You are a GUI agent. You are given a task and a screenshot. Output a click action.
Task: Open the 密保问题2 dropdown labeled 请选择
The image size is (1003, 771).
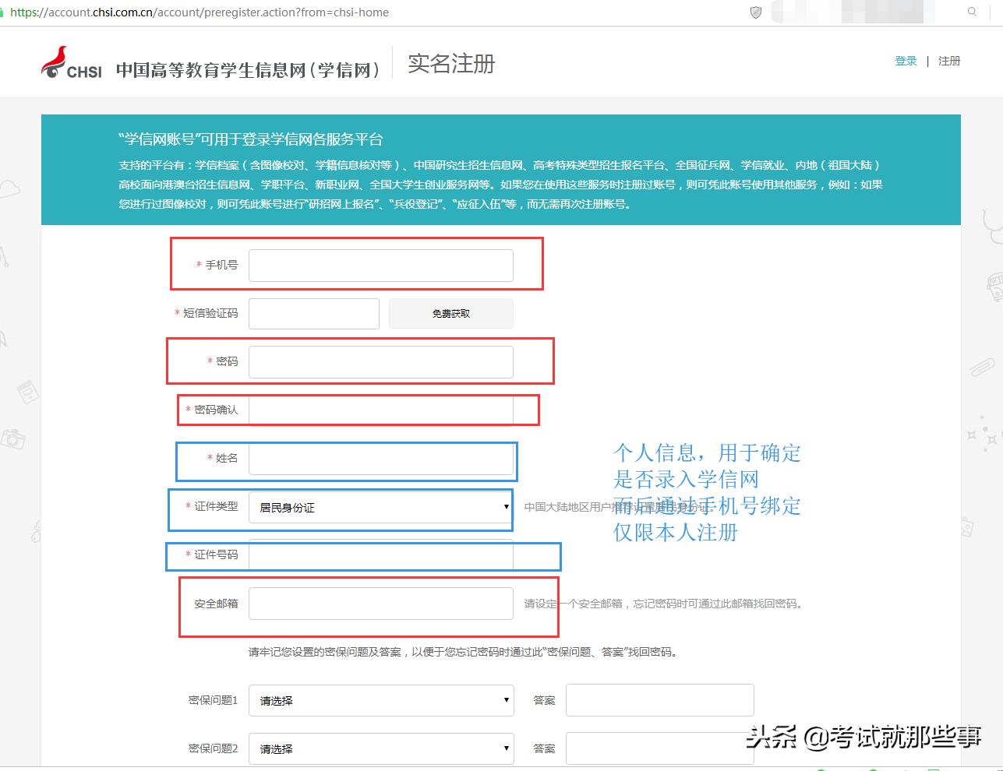pyautogui.click(x=380, y=748)
